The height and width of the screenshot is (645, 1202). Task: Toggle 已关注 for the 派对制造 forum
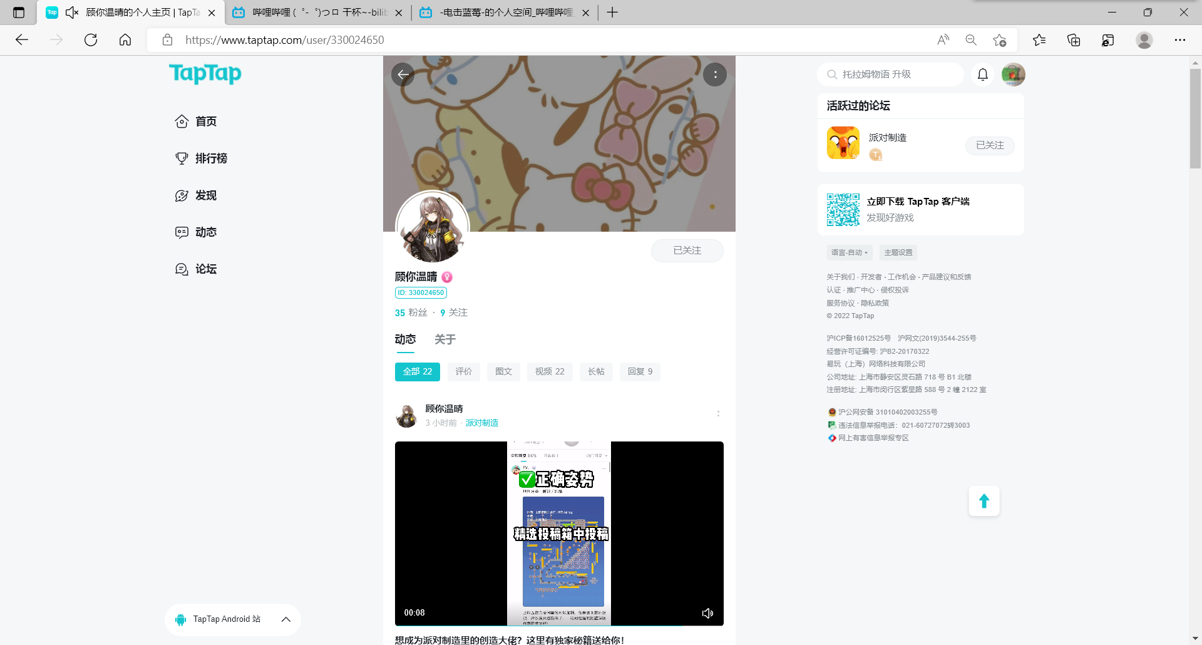tap(990, 145)
